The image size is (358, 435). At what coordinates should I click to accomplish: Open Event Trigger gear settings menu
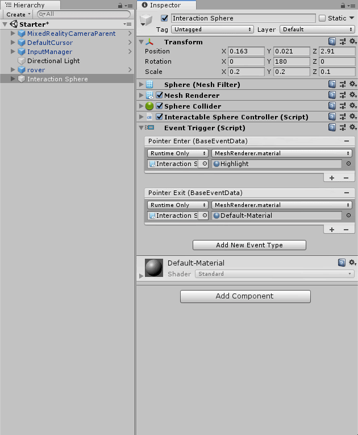click(353, 127)
